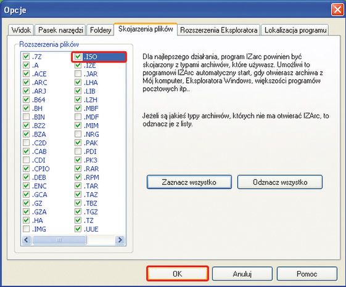Uncheck the .TAZ extension checkbox
346x287 pixels.
(78, 194)
